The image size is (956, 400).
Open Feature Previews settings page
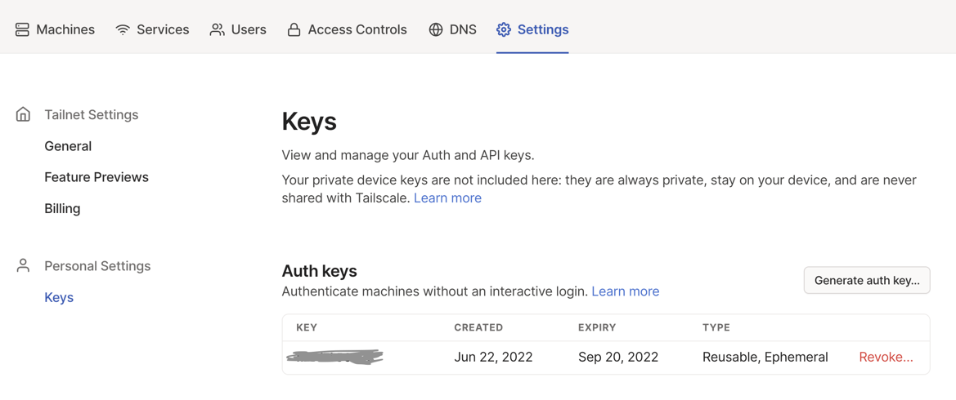pos(96,177)
